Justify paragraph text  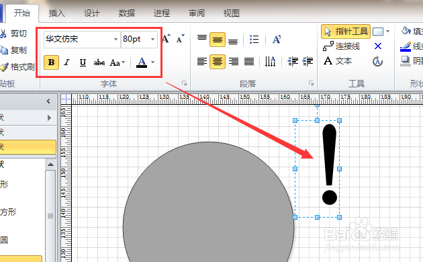249,62
